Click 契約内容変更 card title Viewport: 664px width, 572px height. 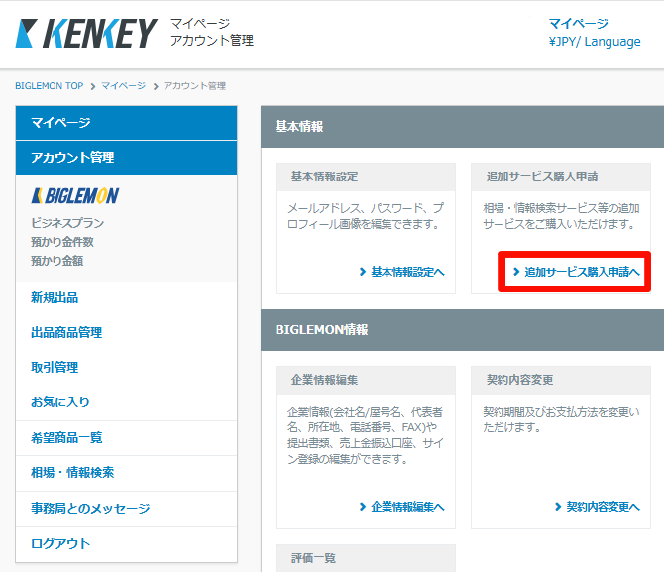click(x=519, y=380)
